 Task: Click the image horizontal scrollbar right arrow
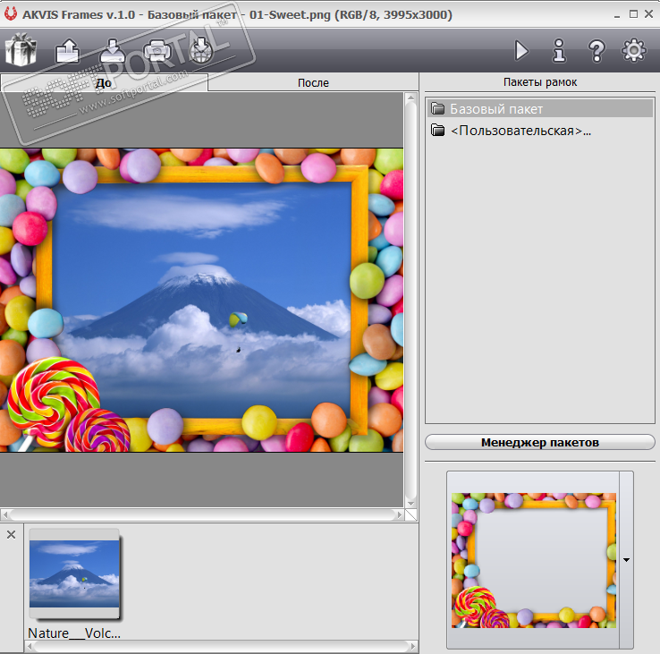(400, 514)
